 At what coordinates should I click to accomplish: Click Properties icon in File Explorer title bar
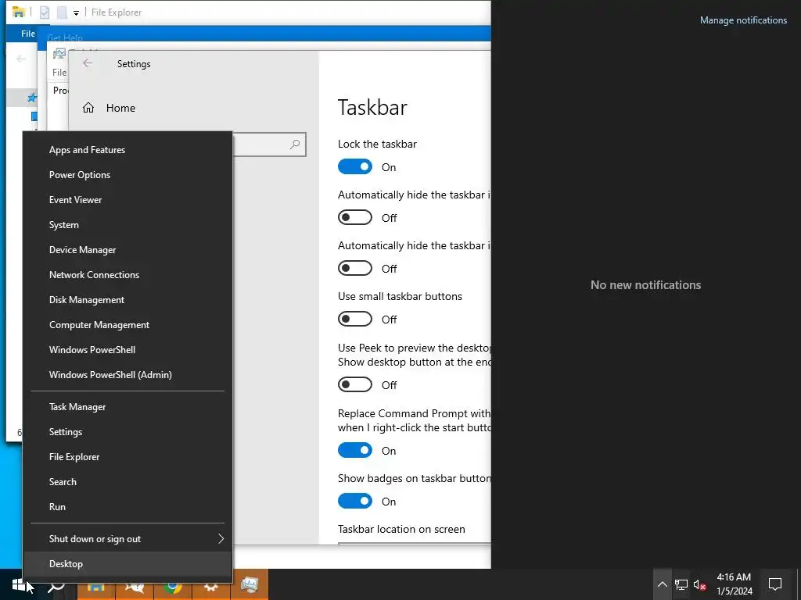[45, 12]
